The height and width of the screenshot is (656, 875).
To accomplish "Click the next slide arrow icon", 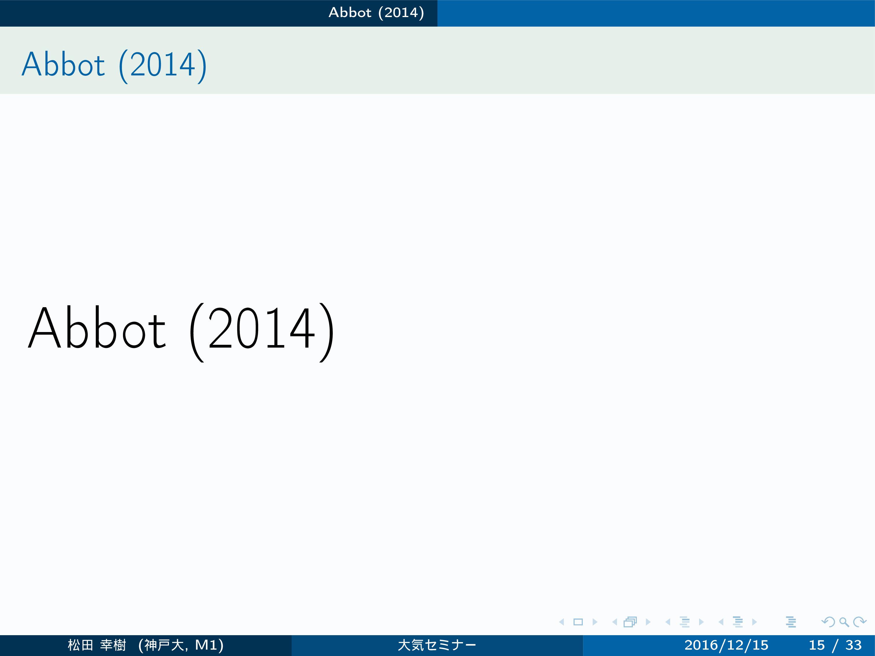I will [x=595, y=622].
